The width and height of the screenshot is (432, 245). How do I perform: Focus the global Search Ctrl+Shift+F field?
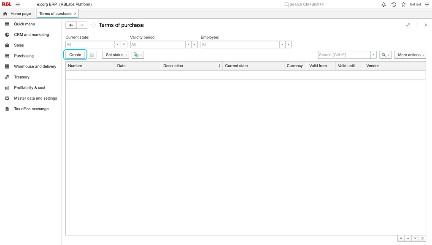[x=307, y=4]
